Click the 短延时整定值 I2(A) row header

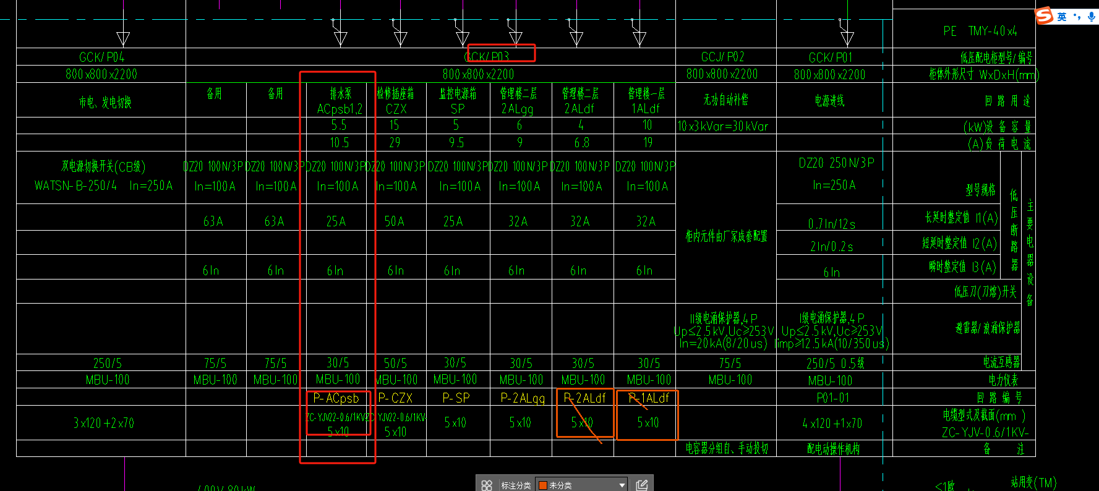click(x=960, y=244)
